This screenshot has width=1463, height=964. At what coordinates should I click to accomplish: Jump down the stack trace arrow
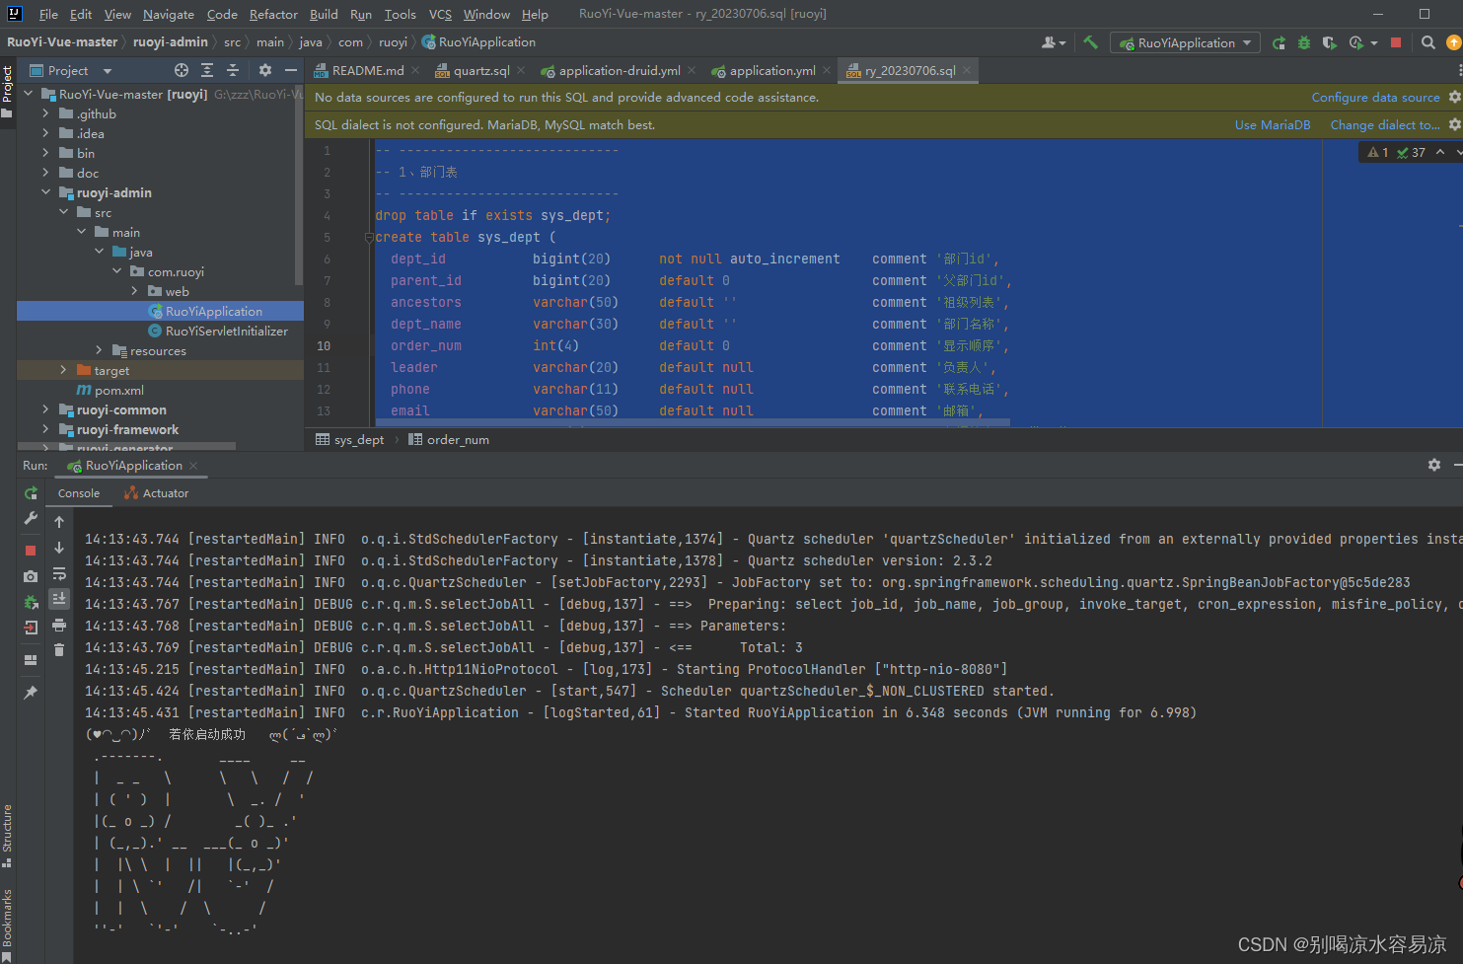coord(59,548)
